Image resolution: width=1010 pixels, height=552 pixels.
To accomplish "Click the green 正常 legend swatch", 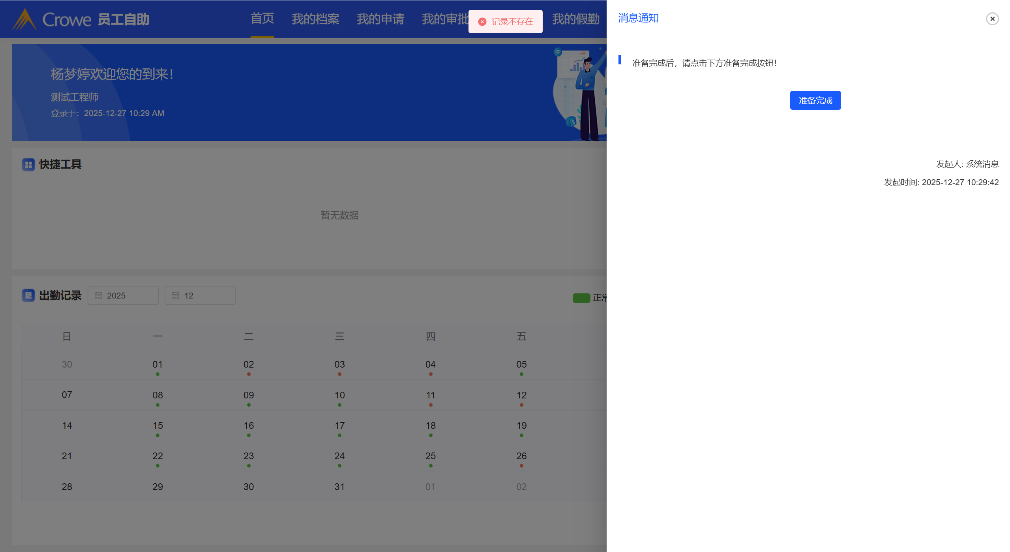I will 581,298.
